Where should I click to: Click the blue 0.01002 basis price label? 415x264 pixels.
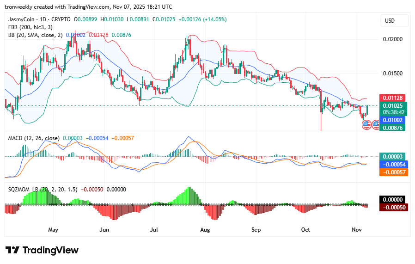(392, 120)
